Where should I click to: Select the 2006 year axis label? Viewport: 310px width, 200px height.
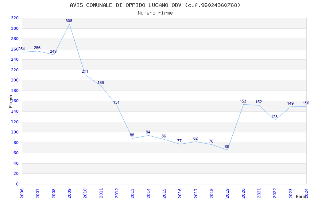click(22, 193)
